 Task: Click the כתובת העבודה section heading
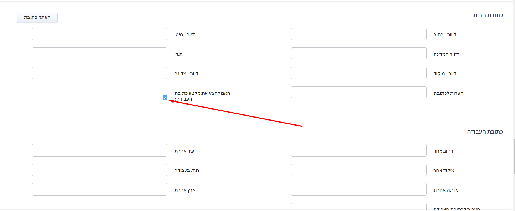[x=485, y=132]
